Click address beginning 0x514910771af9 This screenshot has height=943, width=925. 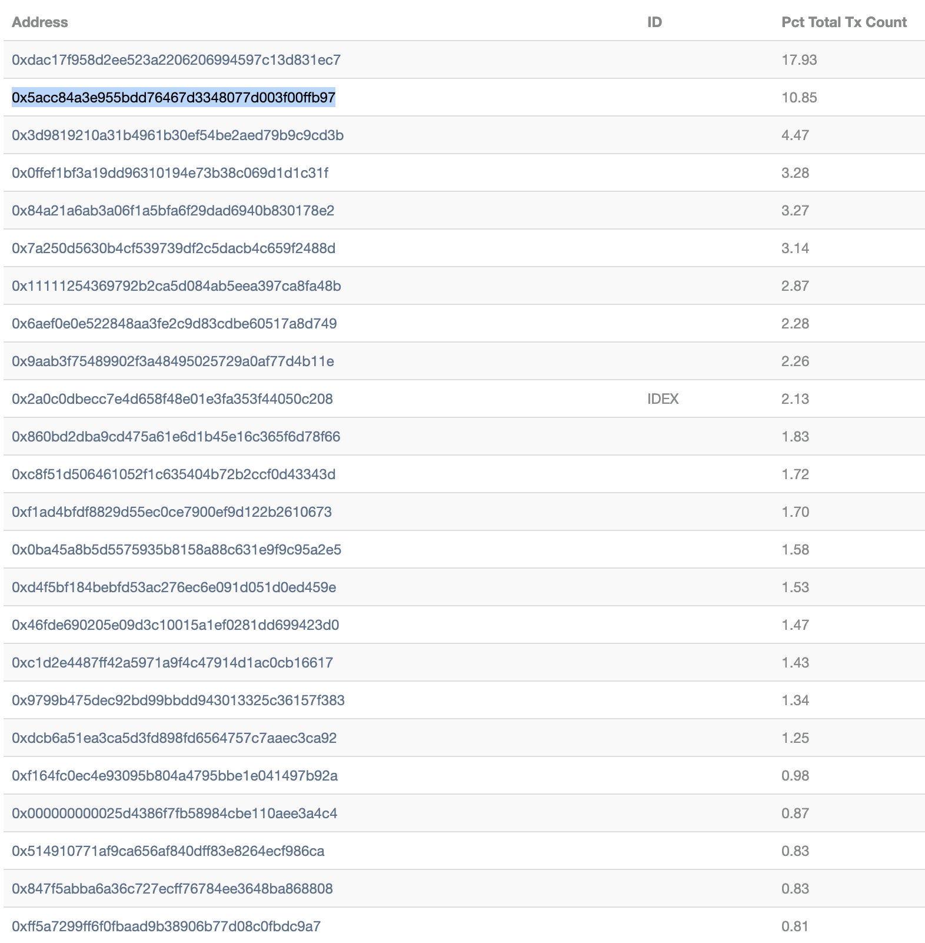click(x=168, y=851)
